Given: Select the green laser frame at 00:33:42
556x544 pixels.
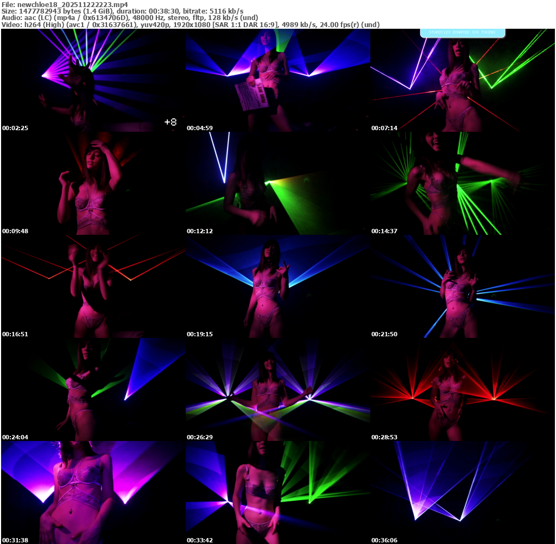Looking at the screenshot, I should tap(277, 492).
